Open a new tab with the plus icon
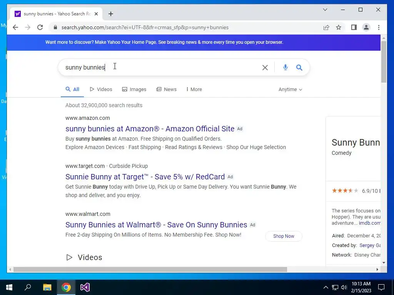394x295 pixels. 111,14
